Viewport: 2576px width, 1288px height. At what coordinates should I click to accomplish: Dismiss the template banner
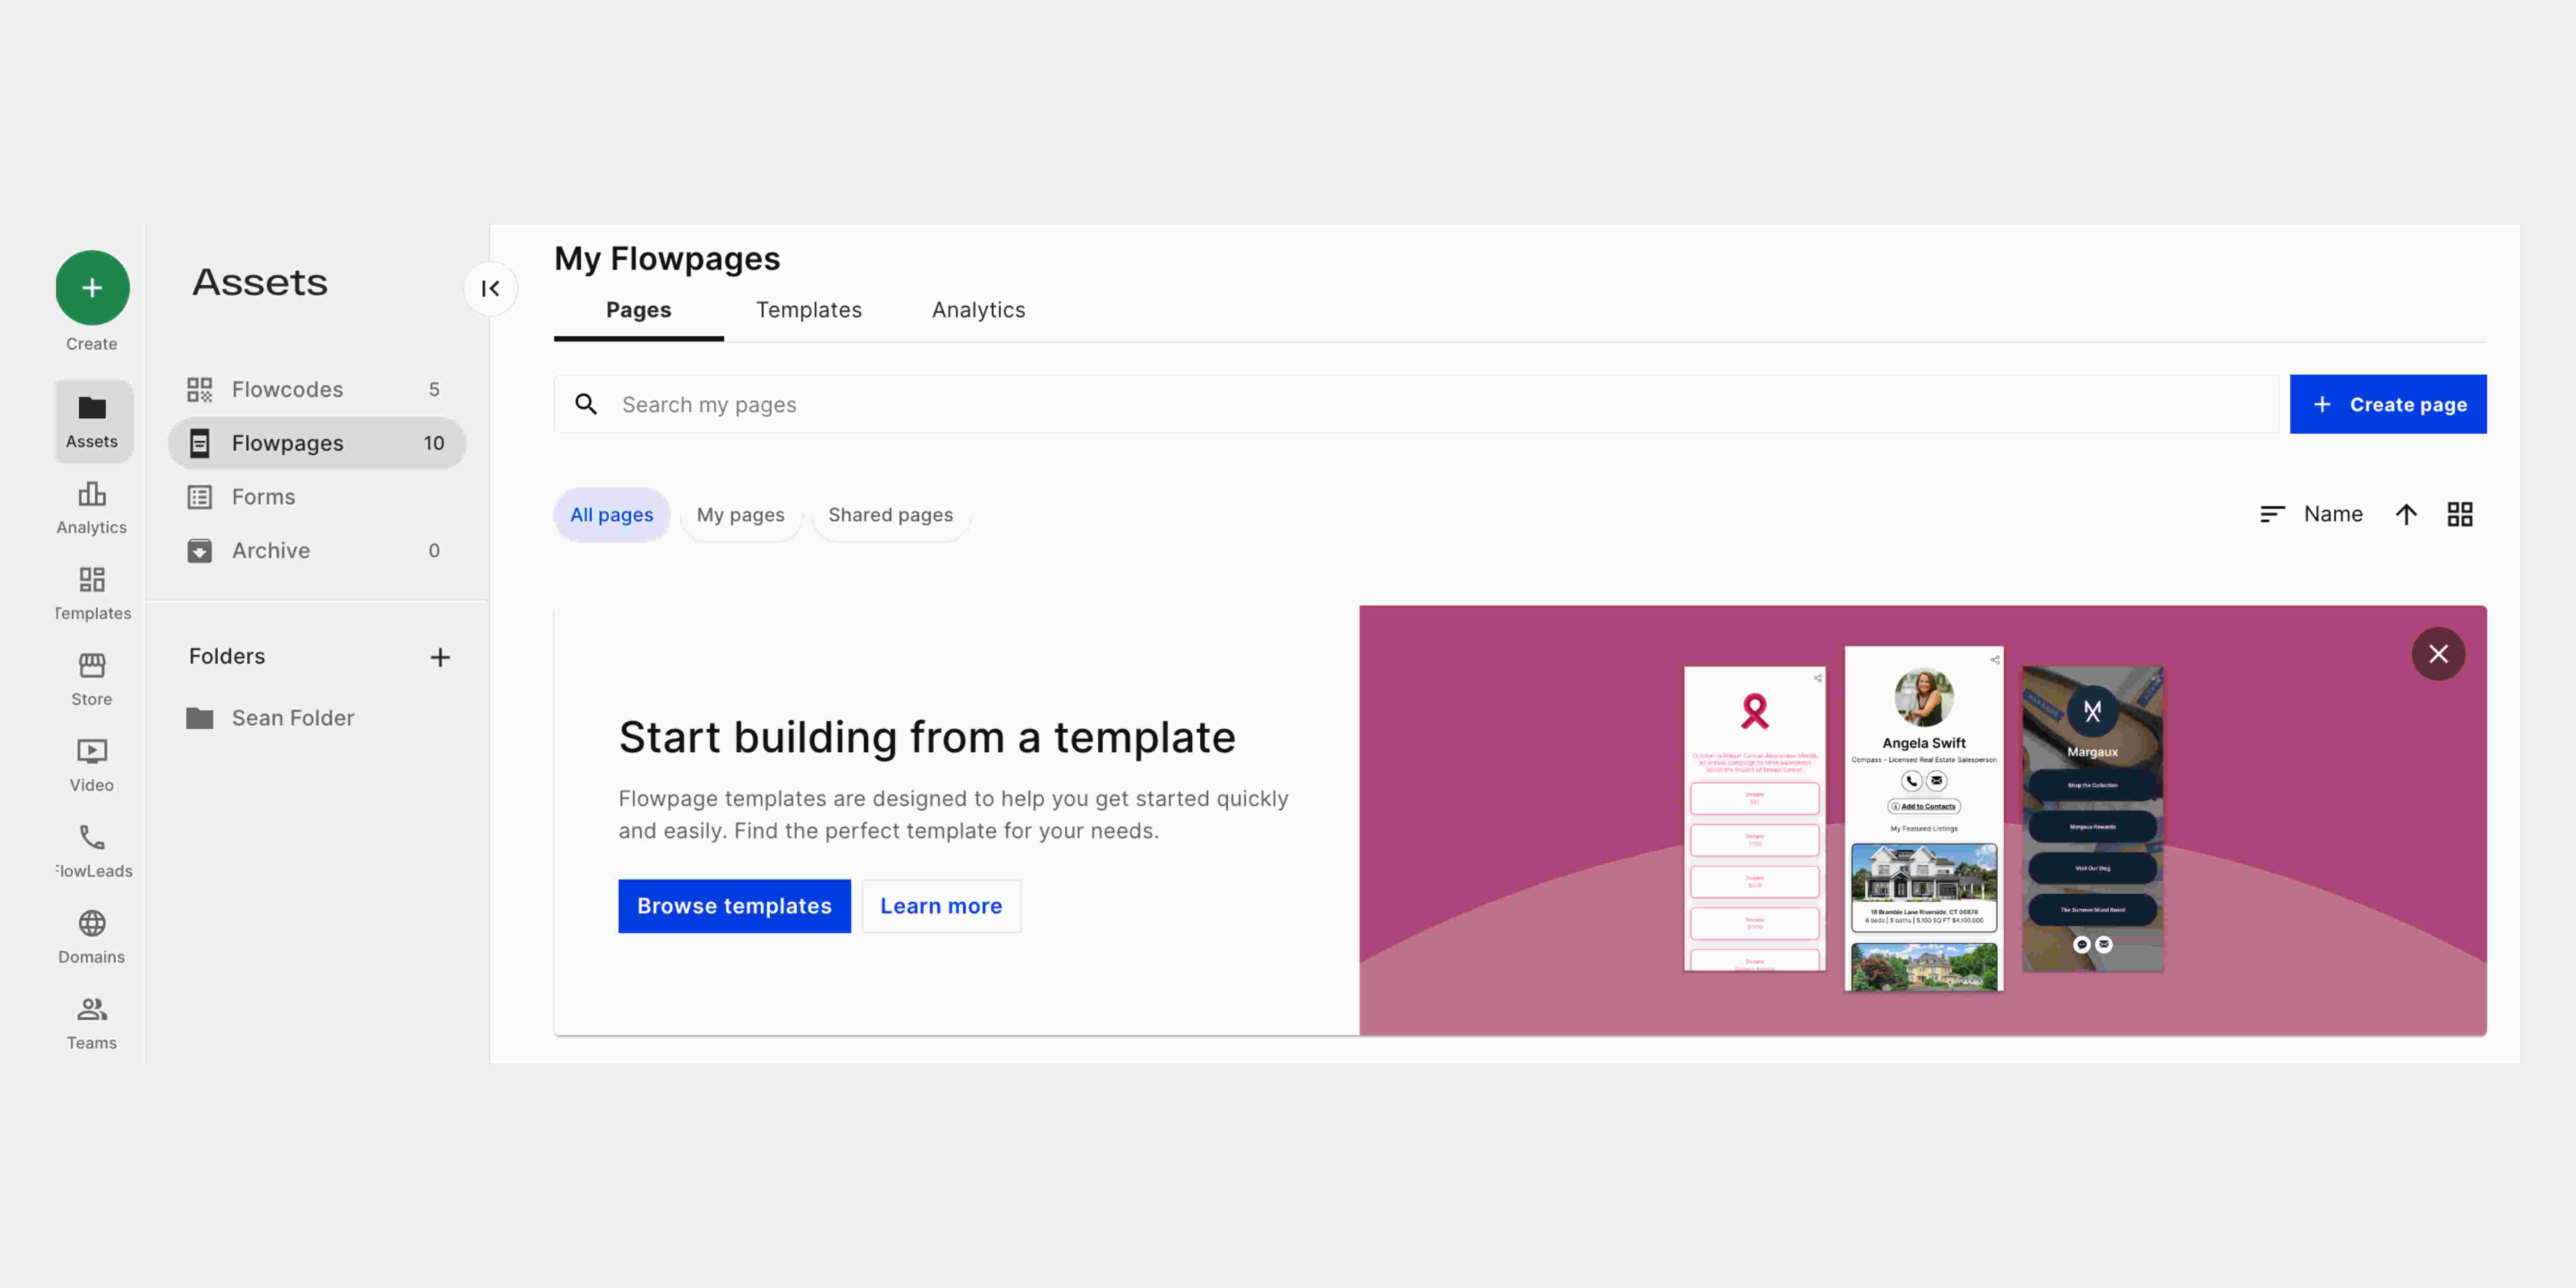tap(2438, 654)
